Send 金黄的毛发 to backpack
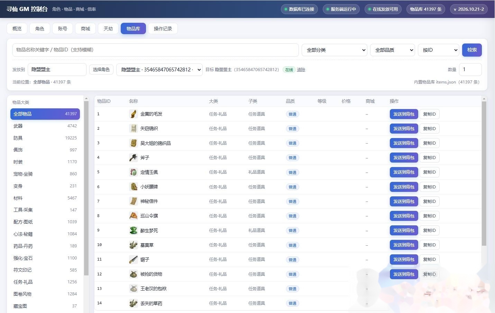Viewport: 495px width, 313px height. [x=404, y=114]
